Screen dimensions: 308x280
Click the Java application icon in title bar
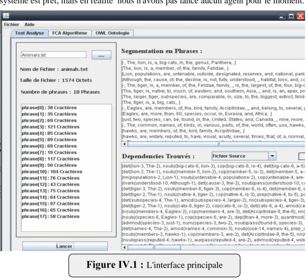click(x=6, y=16)
